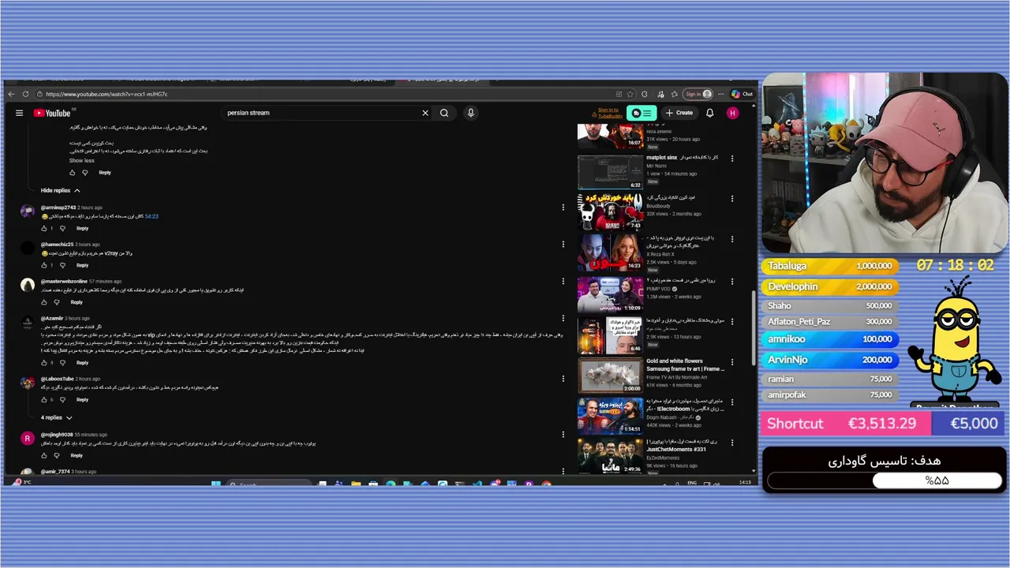Reply to the @Azamir comment

coord(82,363)
